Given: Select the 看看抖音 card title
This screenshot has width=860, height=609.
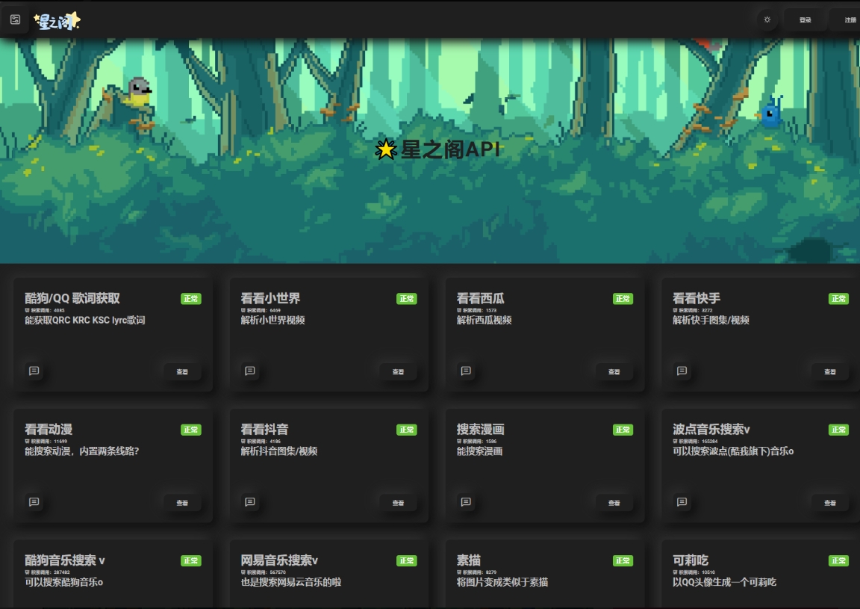Looking at the screenshot, I should pyautogui.click(x=264, y=429).
